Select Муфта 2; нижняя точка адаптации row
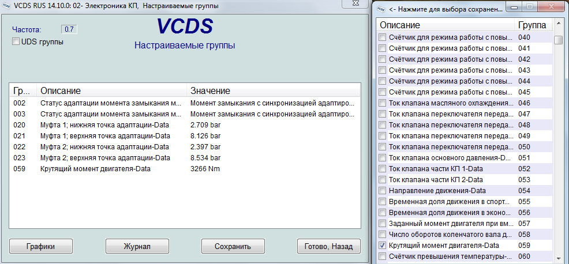569x264 pixels. coord(185,147)
